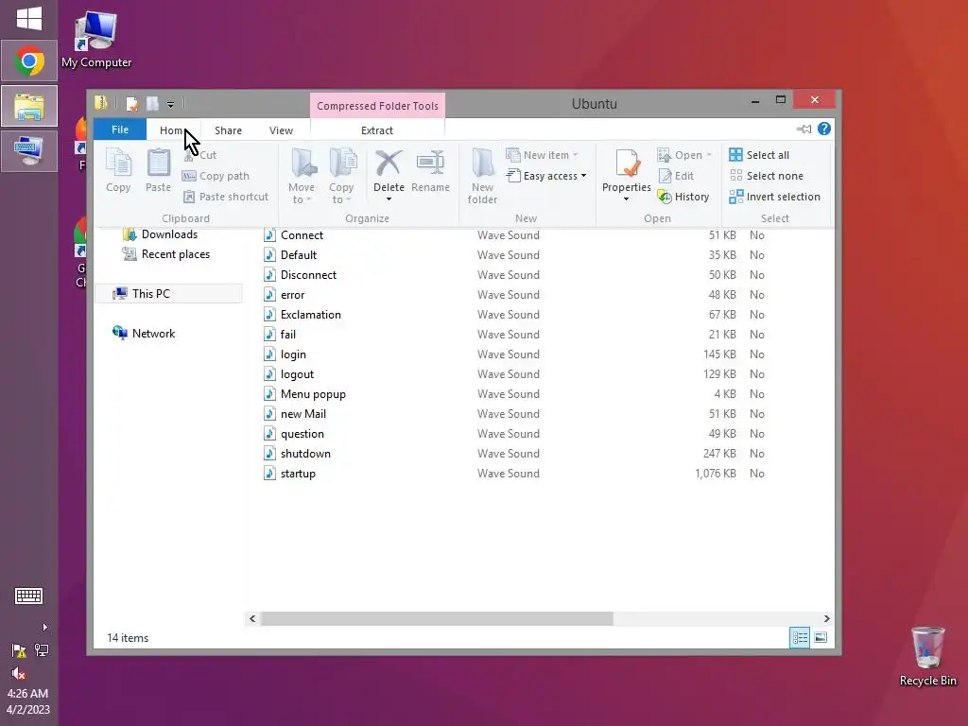Click the muted speaker volume icon
Image resolution: width=968 pixels, height=726 pixels.
pyautogui.click(x=19, y=673)
